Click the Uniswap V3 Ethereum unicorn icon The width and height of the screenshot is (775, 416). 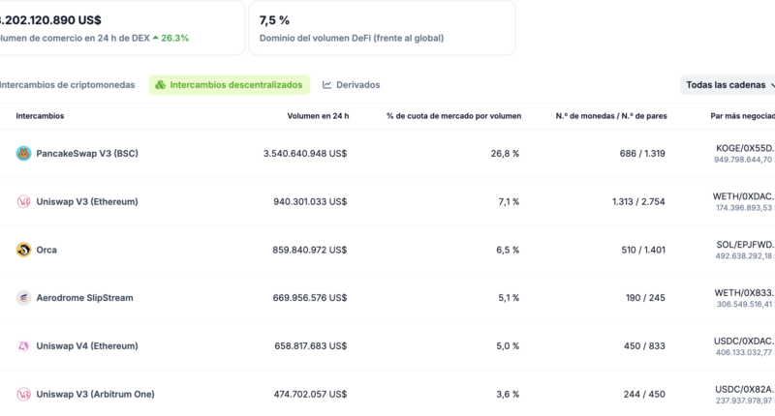click(x=23, y=201)
